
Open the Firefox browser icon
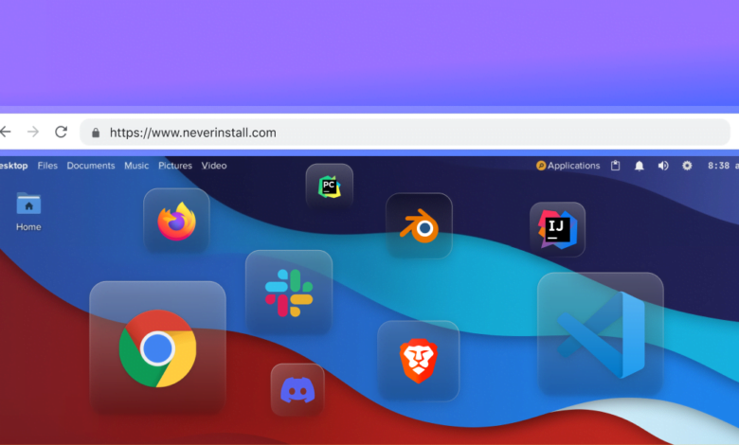[x=176, y=222]
